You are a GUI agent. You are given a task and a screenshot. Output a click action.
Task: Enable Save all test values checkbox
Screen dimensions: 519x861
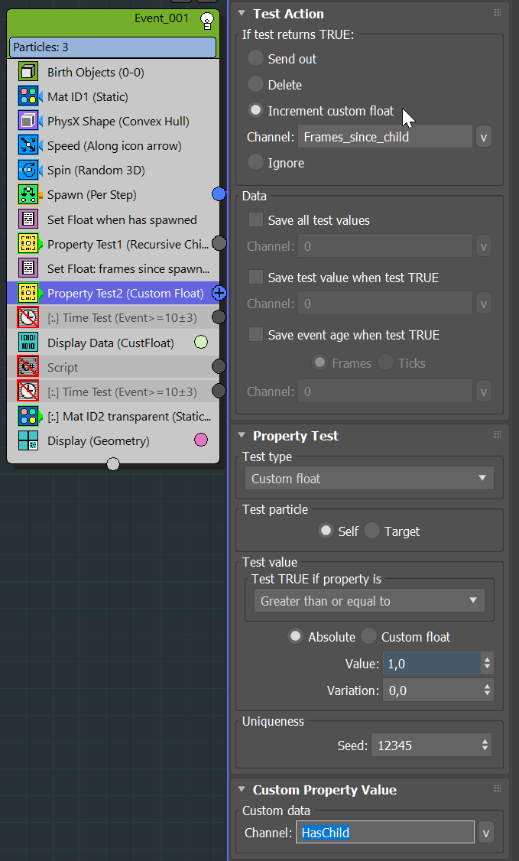click(256, 220)
